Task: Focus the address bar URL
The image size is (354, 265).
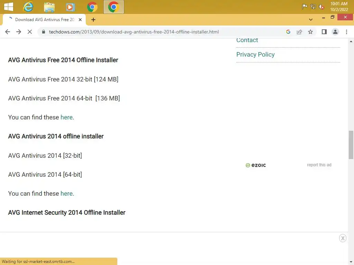Action: (134, 32)
